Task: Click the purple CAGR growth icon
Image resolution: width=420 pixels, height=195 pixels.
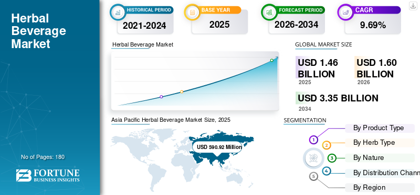Action: point(345,12)
